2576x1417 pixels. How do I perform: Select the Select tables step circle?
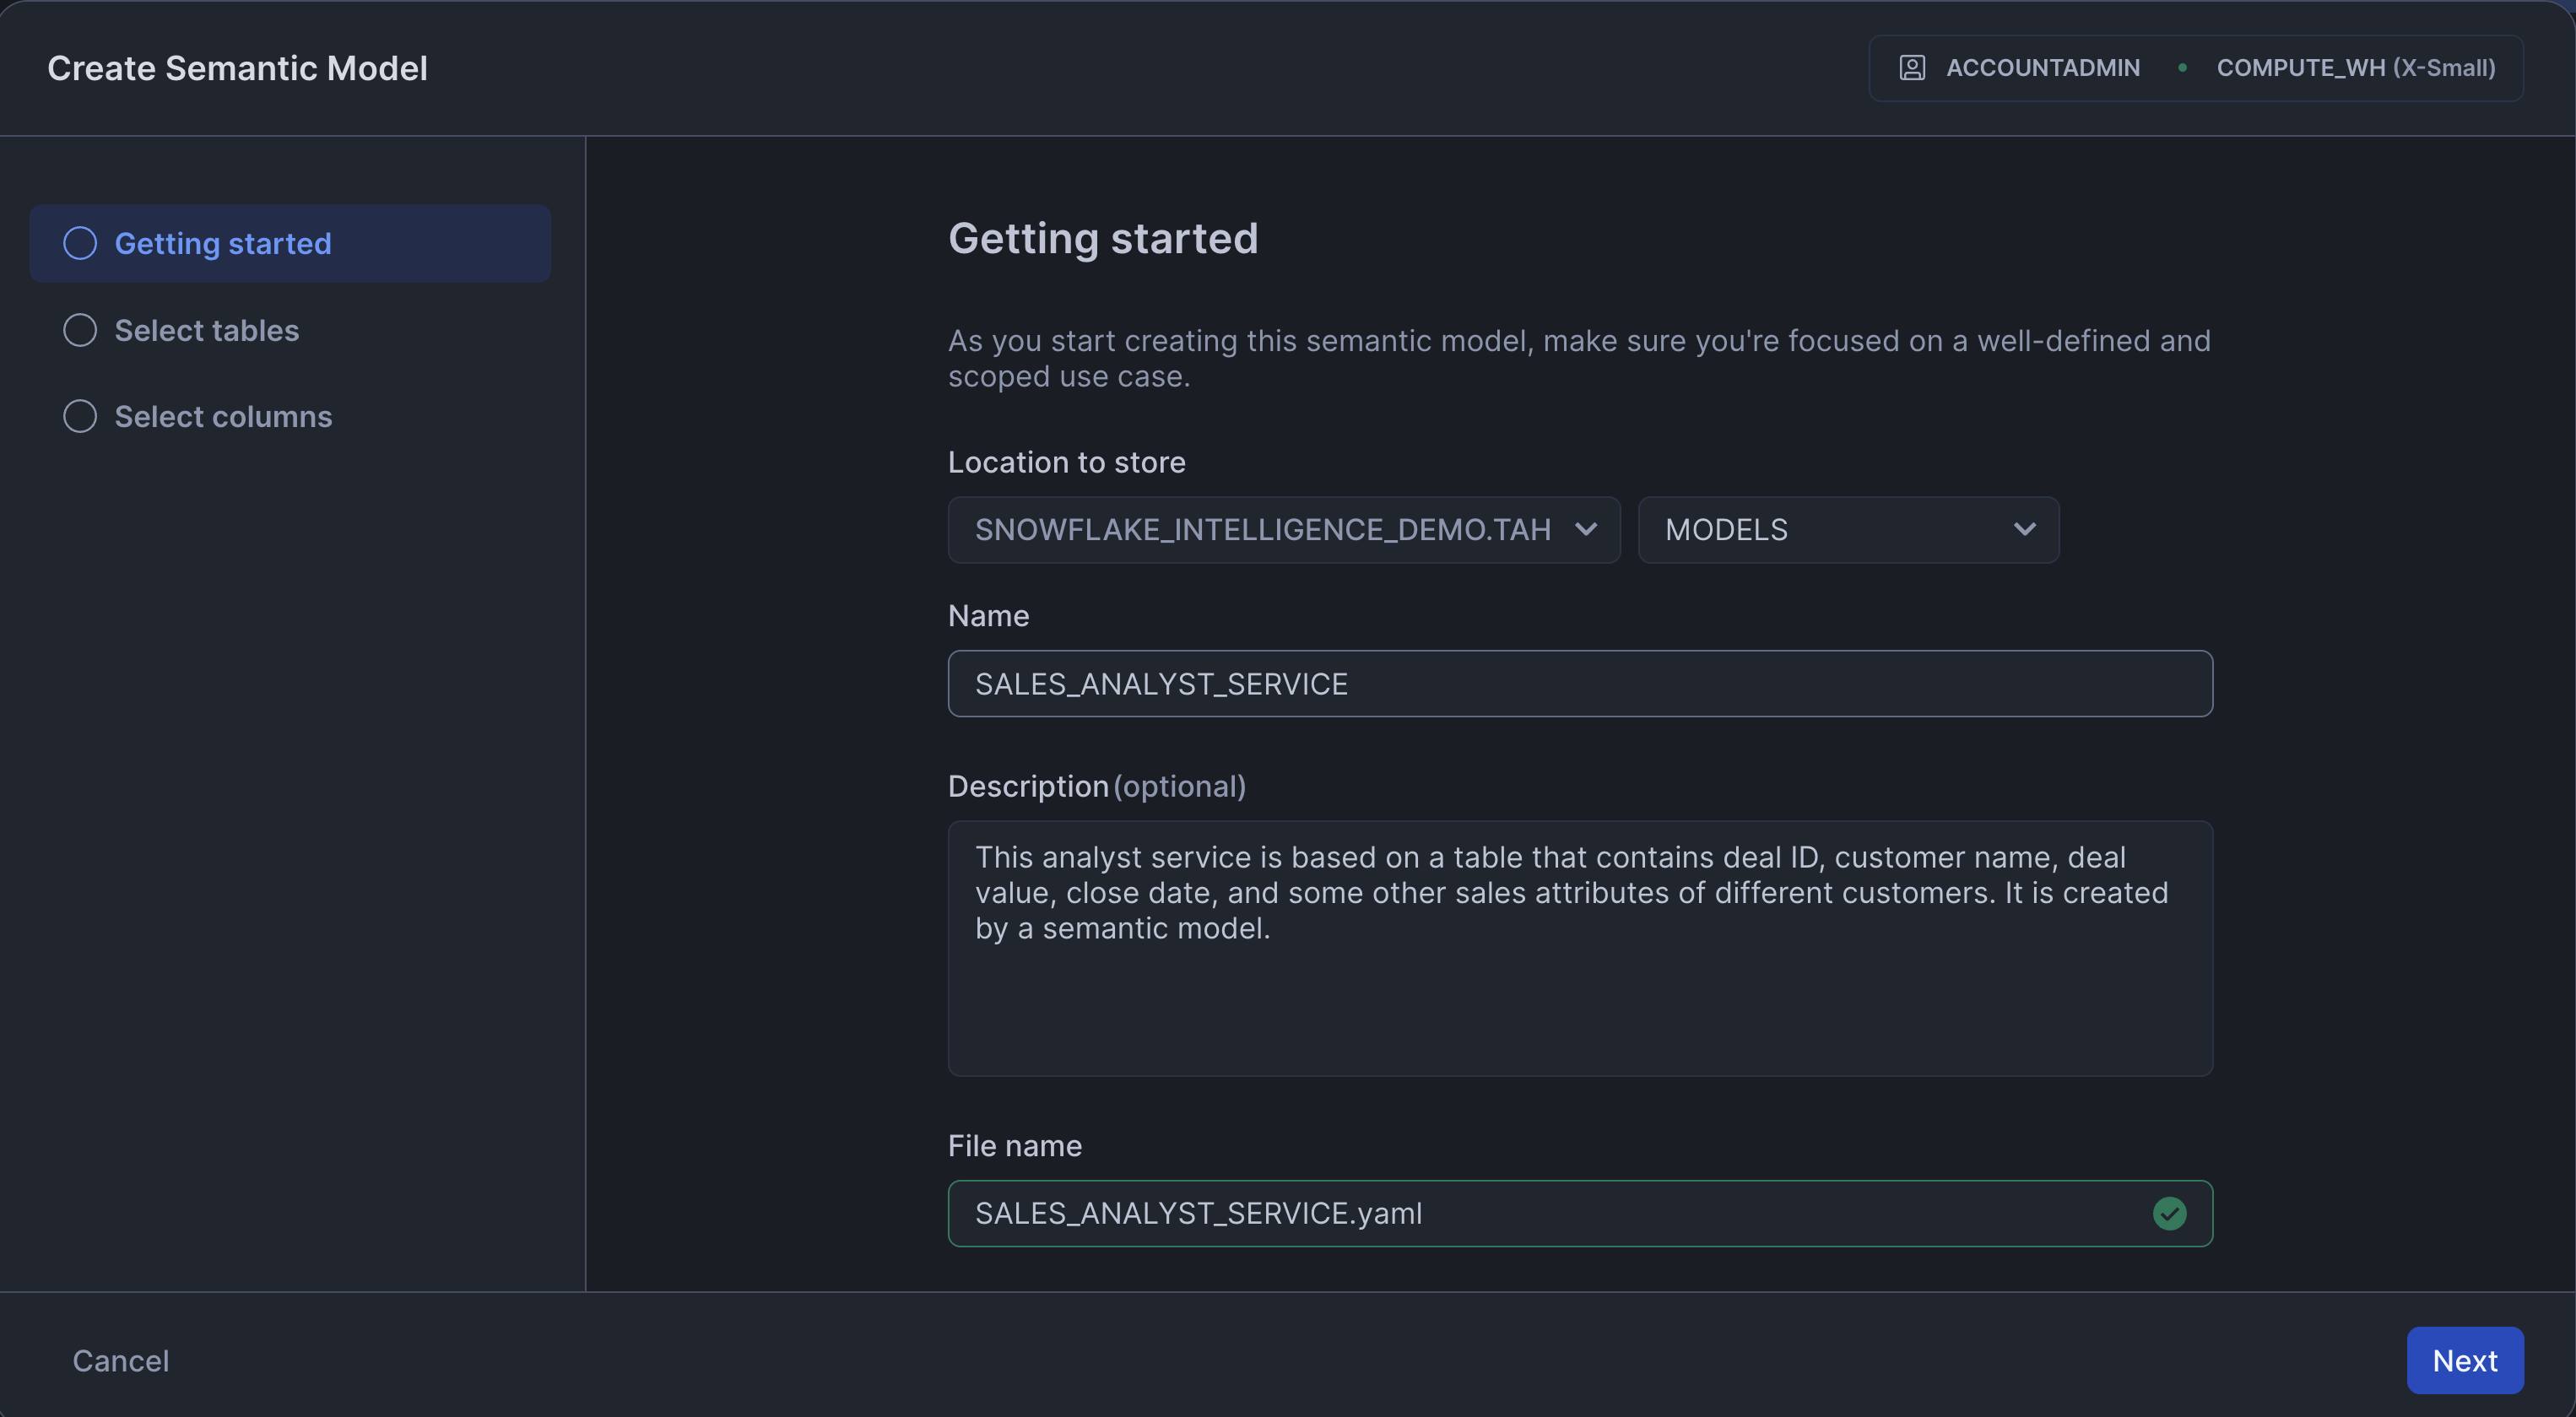pyautogui.click(x=80, y=330)
